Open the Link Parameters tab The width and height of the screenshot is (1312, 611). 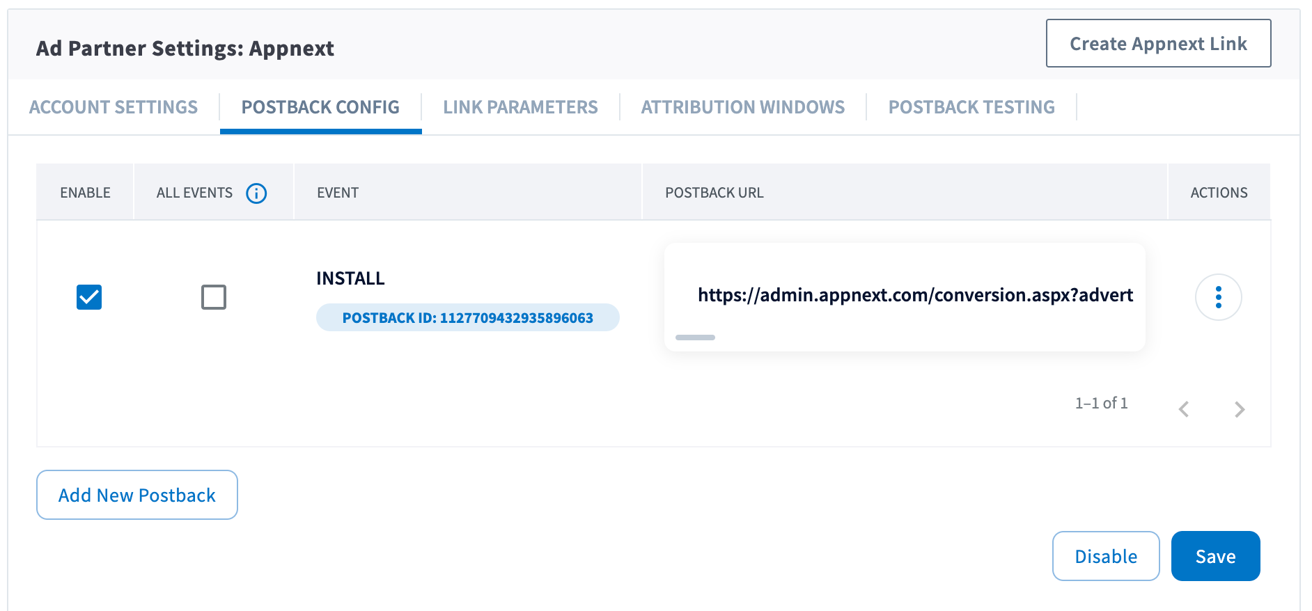(520, 107)
